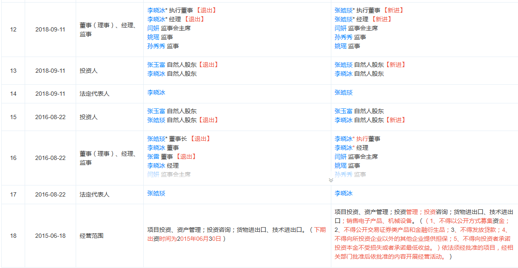Open 张玉富 自然人股东 link marked 退出

click(156, 65)
